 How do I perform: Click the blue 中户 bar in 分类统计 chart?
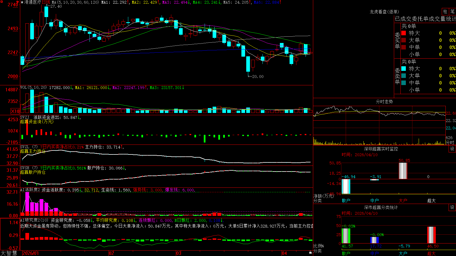tap(374, 240)
